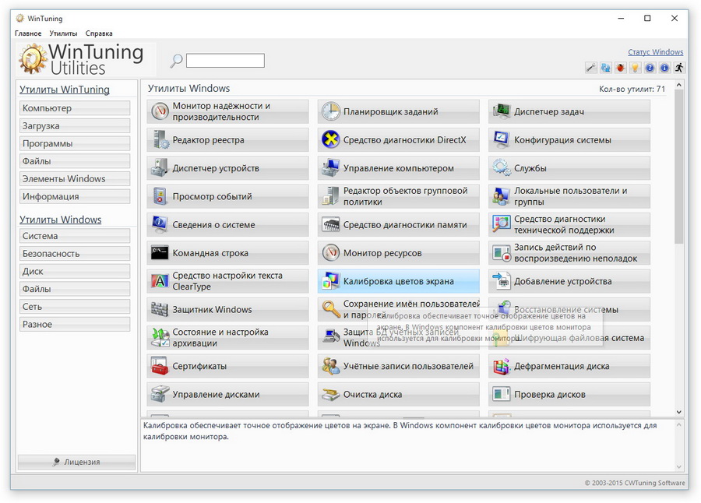701x503 pixels.
Task: Select Разное category in sidebar
Action: click(75, 324)
